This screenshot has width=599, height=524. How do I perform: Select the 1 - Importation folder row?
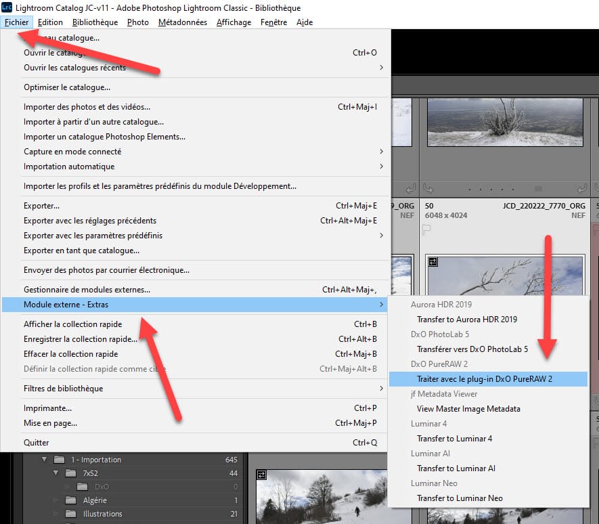tap(131, 460)
